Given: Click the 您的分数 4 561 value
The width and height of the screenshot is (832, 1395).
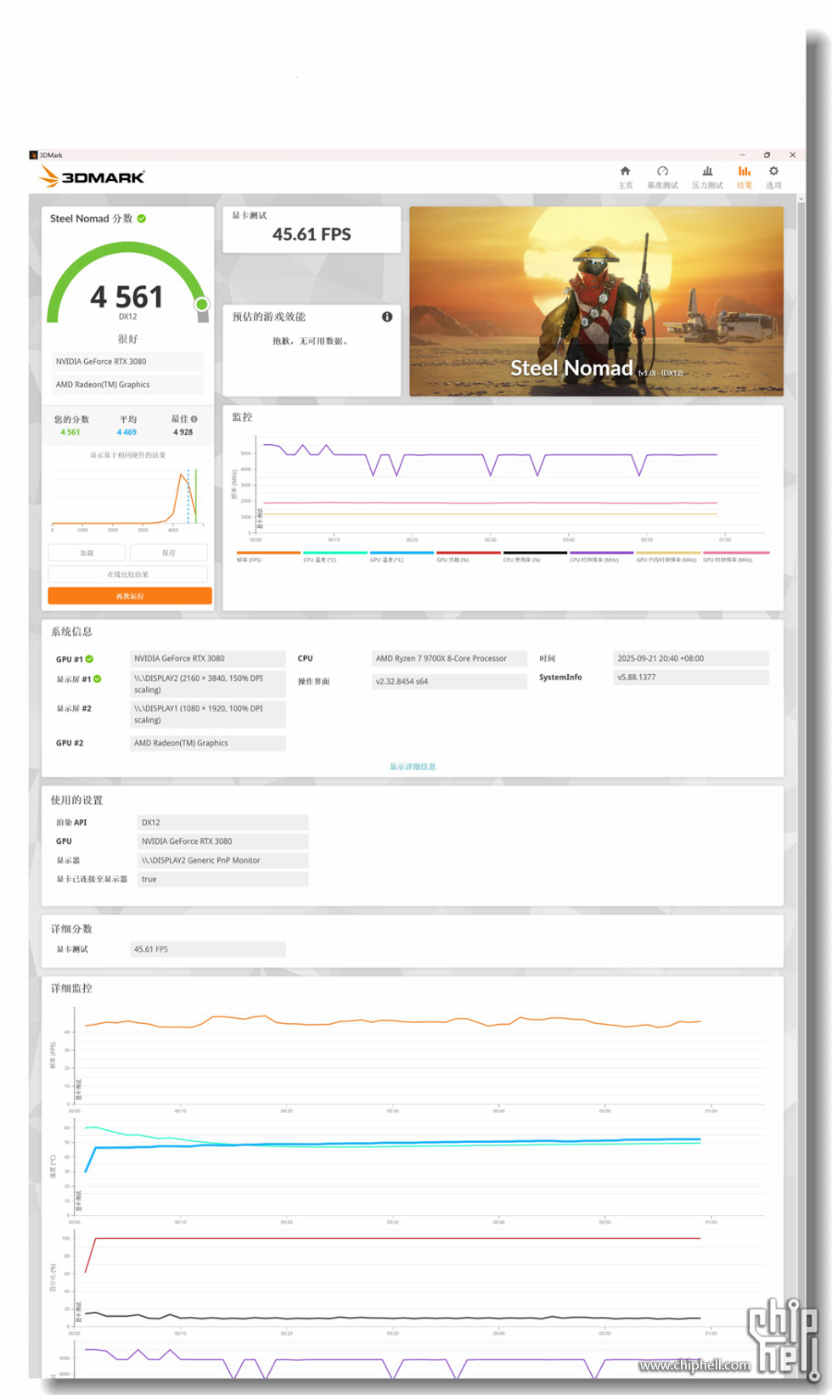Looking at the screenshot, I should point(70,432).
